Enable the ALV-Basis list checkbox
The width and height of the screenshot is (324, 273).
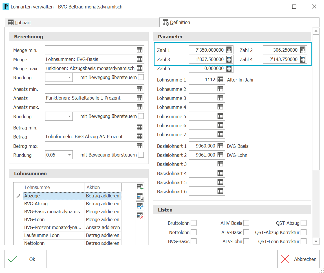246,232
